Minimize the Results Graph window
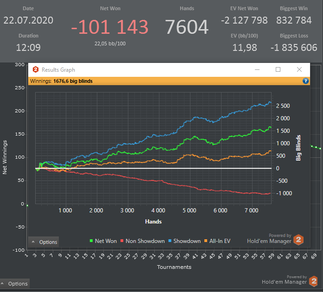Screen dimensions: 323x292 [257, 69]
